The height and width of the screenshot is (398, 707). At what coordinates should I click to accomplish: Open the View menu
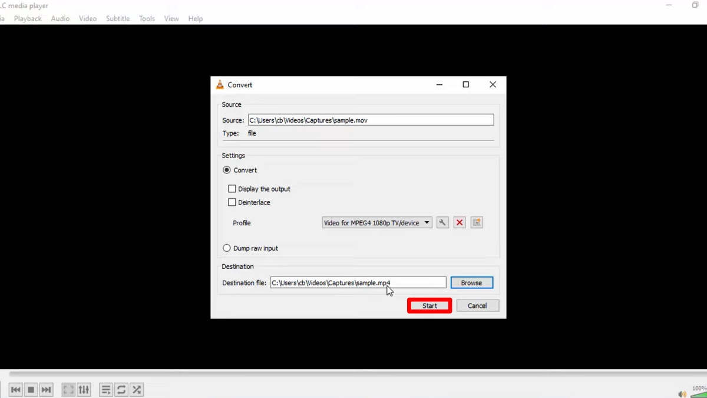coord(171,19)
